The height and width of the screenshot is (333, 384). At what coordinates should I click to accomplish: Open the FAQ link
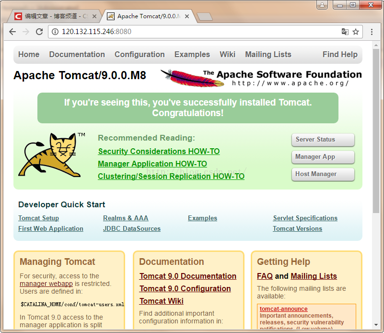click(x=265, y=276)
